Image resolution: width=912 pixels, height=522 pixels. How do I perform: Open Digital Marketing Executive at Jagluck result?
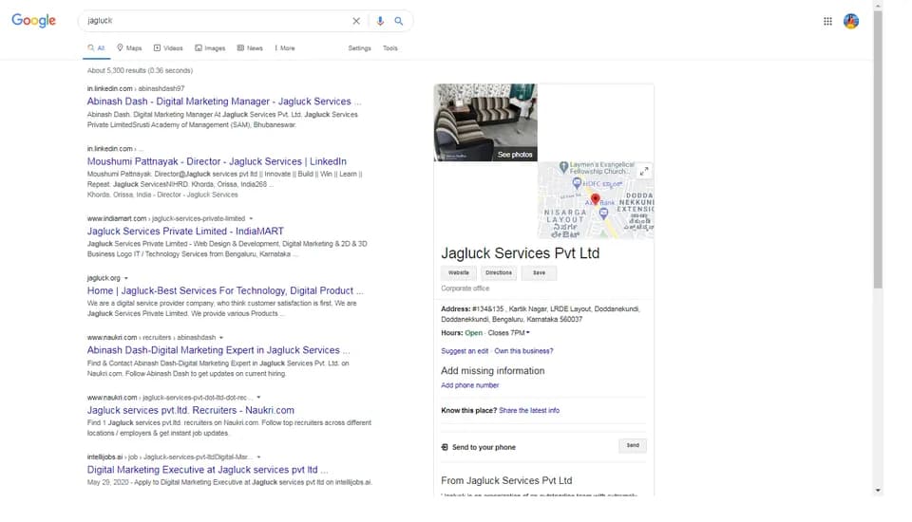point(208,469)
